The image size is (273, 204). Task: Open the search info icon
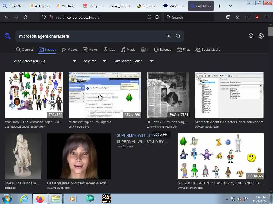pyautogui.click(x=251, y=36)
